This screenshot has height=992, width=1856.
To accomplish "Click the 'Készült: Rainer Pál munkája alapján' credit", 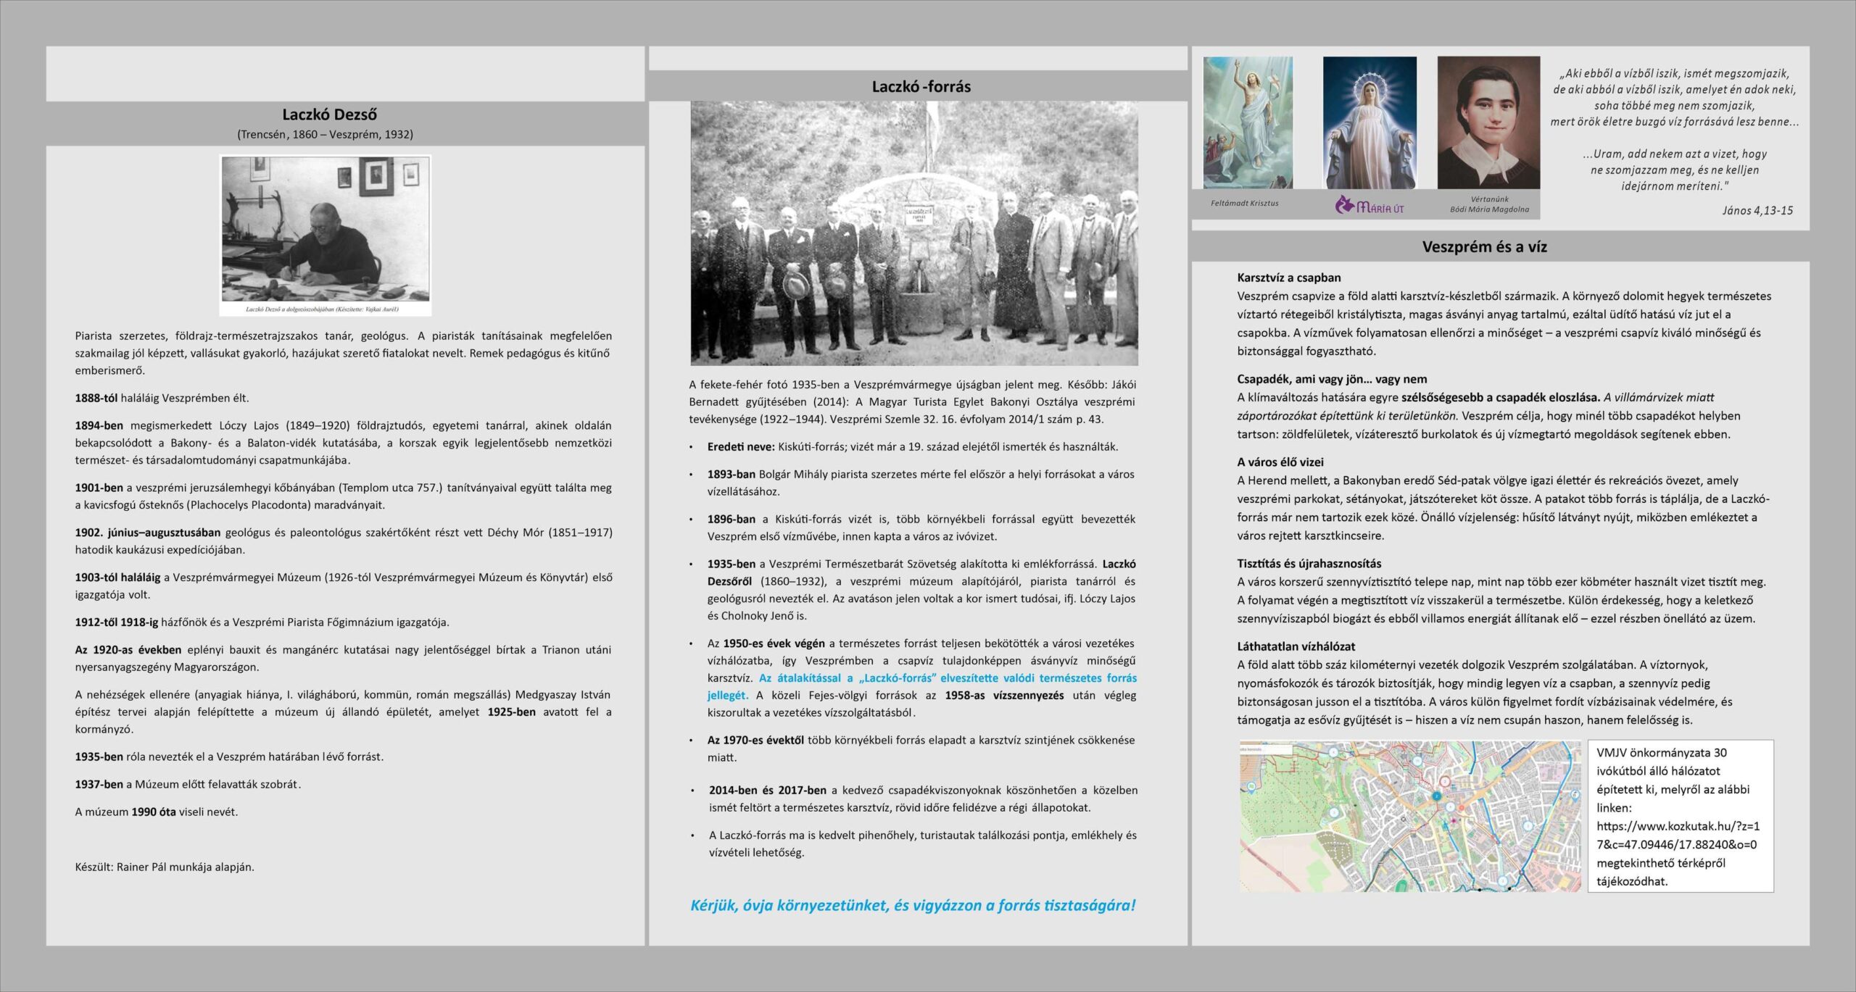I will pyautogui.click(x=165, y=867).
